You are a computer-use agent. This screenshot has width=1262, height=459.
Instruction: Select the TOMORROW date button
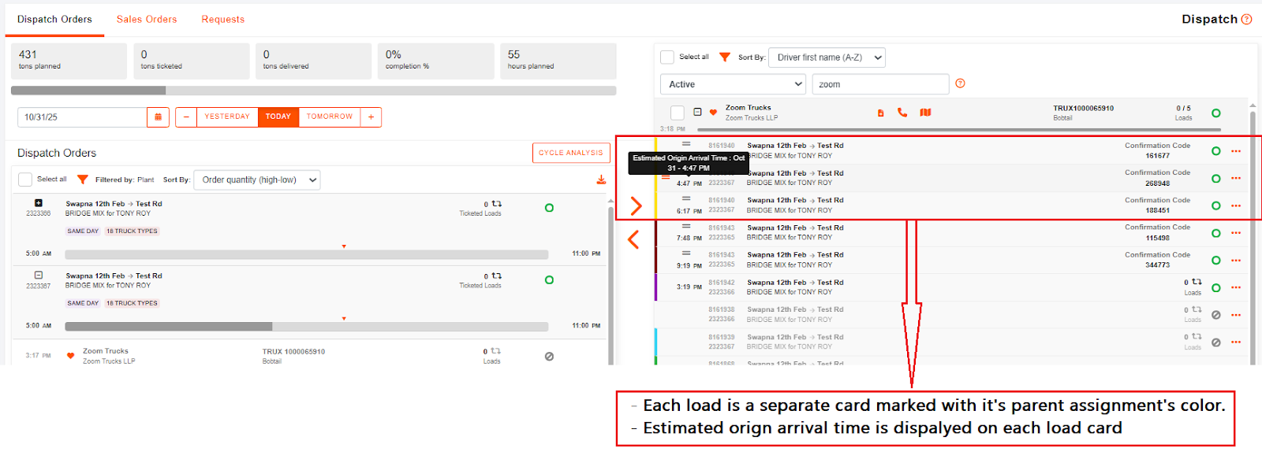click(x=329, y=117)
